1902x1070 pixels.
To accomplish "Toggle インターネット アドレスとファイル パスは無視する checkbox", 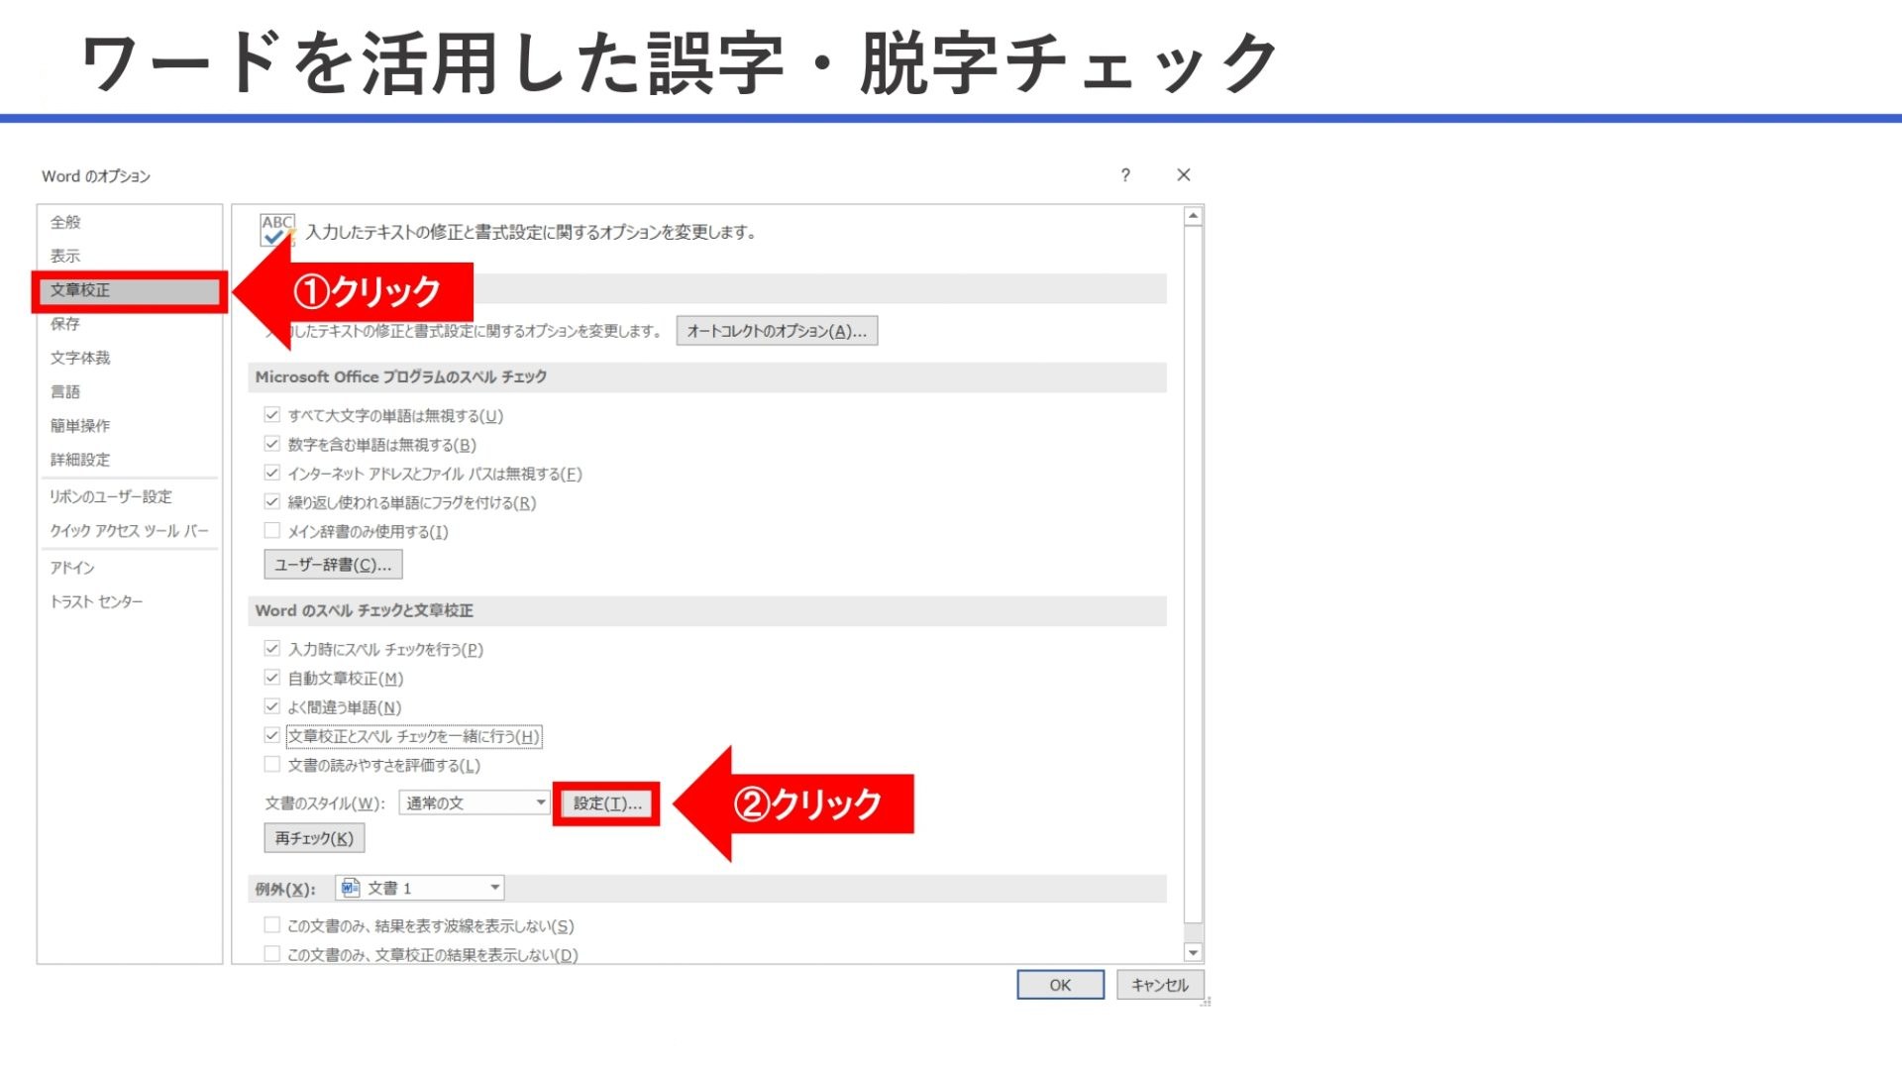I will point(271,473).
